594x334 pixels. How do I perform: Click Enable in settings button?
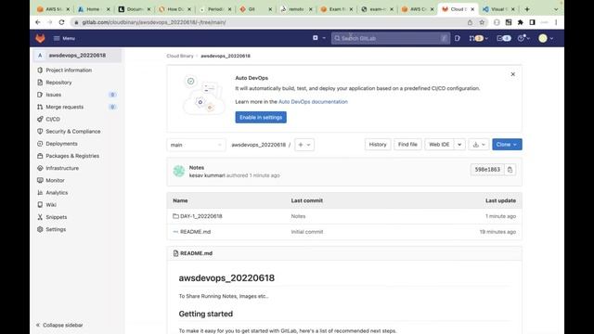coord(261,118)
